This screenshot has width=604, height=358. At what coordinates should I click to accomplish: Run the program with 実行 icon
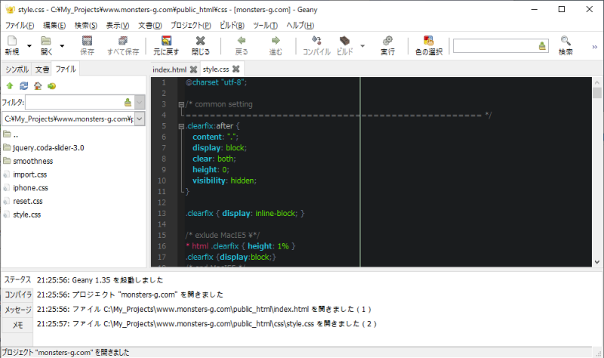pyautogui.click(x=387, y=45)
